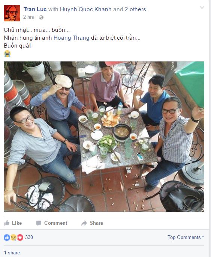Click the thumbs-up Like icon
The width and height of the screenshot is (211, 257).
(x=7, y=223)
